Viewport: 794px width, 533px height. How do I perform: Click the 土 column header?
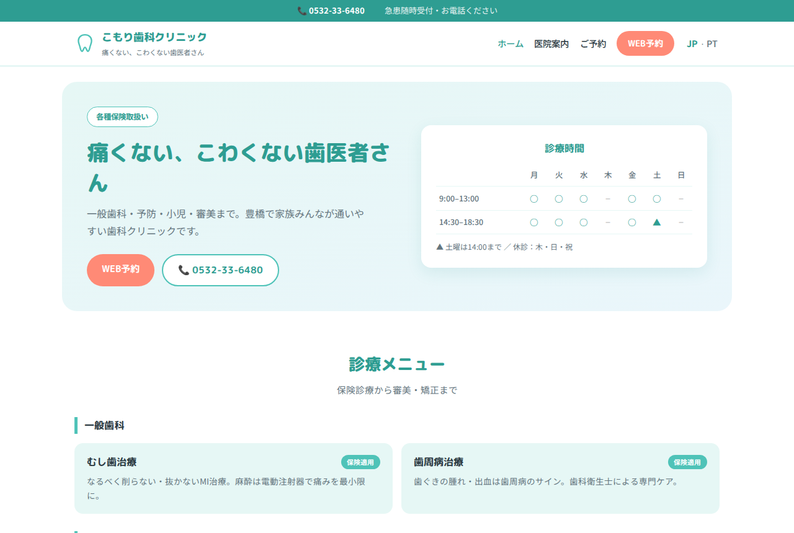pos(657,175)
